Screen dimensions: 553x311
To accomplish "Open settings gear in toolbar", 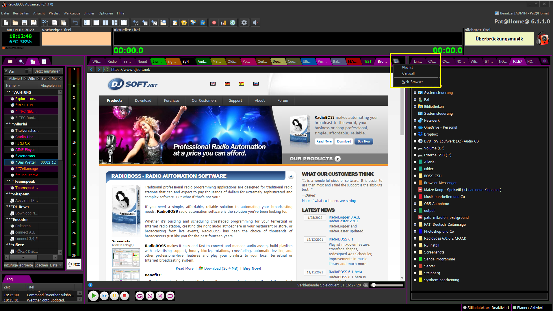I will pyautogui.click(x=244, y=23).
